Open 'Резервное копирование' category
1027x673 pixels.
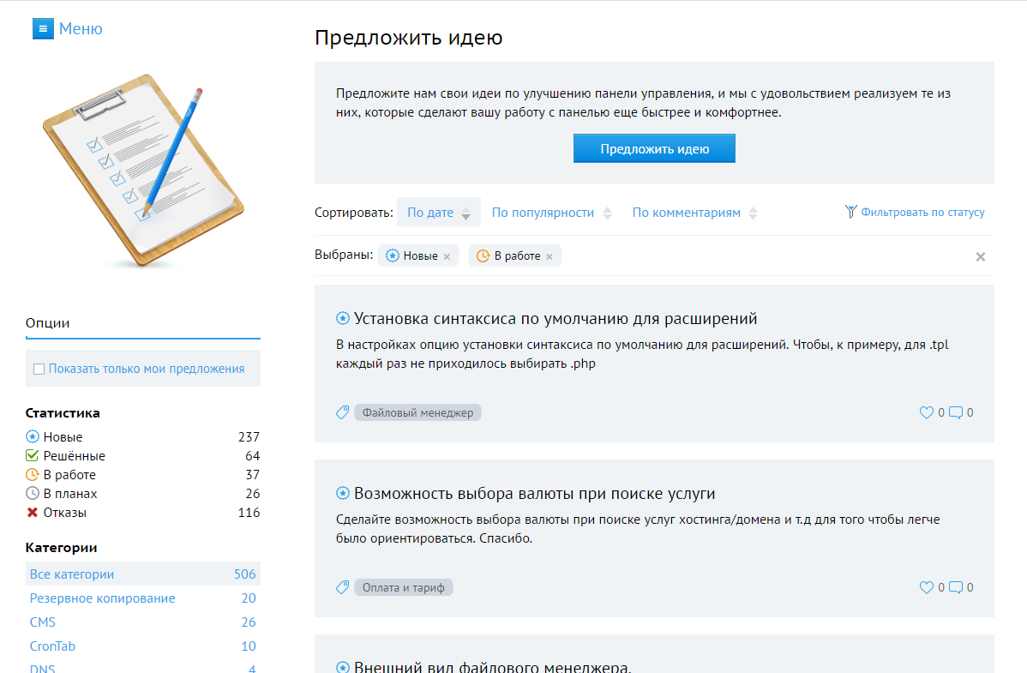coord(102,598)
